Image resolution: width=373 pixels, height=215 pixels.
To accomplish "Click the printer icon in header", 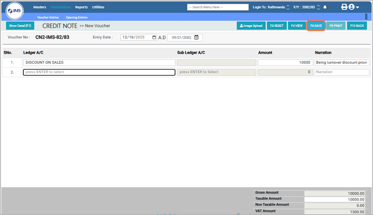I will (x=344, y=7).
